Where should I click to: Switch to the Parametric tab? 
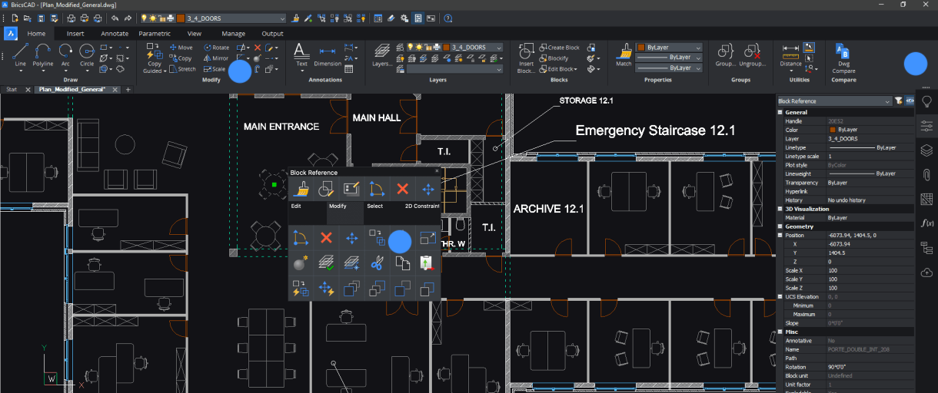(155, 34)
